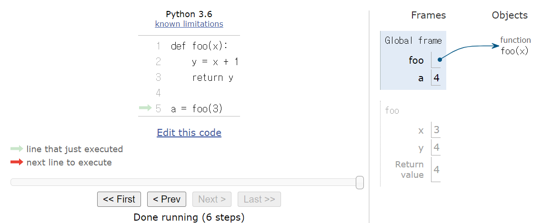Click the 'Done running (6 steps)' status text
Screen dimensions: 542x223
pos(189,217)
